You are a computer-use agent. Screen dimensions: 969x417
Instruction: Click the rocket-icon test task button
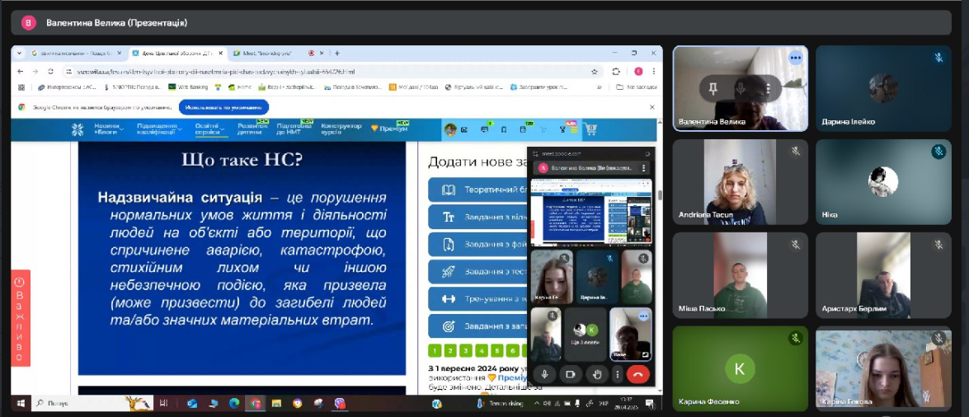[x=477, y=271]
